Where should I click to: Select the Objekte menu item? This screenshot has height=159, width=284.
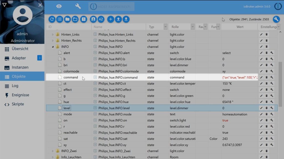tap(22, 76)
